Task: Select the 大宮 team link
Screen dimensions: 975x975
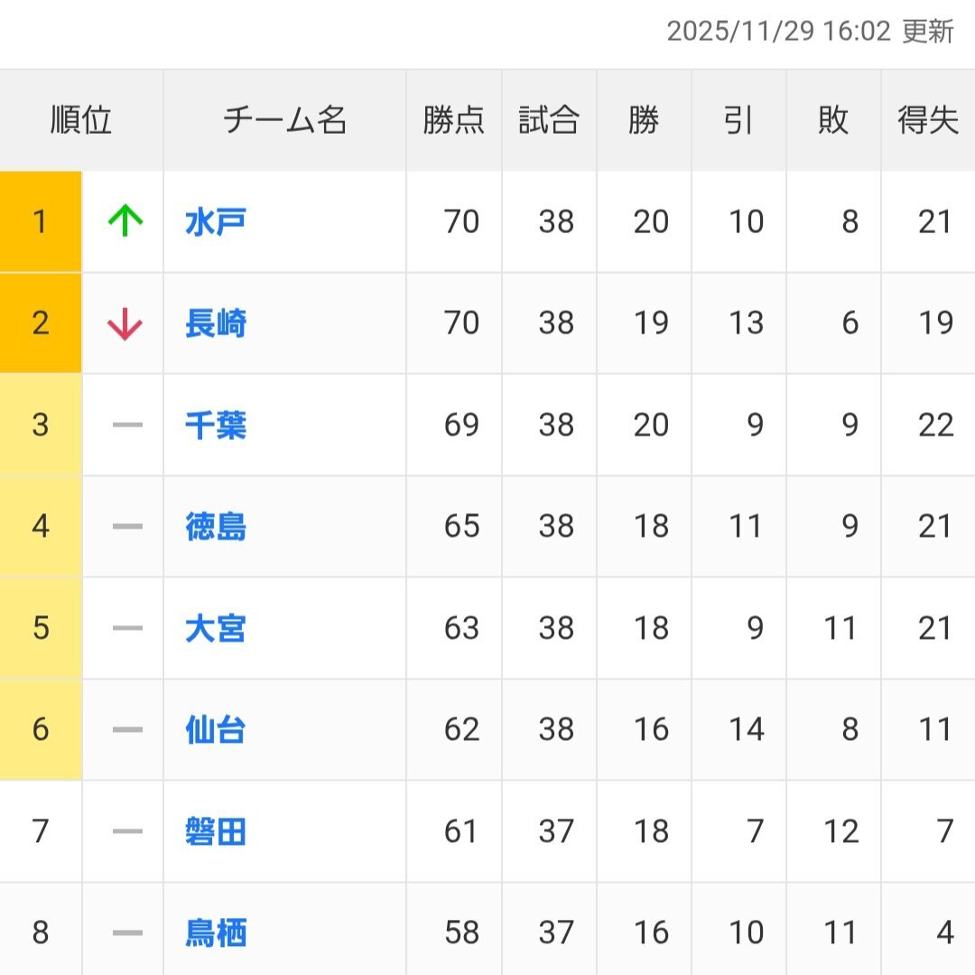Action: tap(215, 628)
